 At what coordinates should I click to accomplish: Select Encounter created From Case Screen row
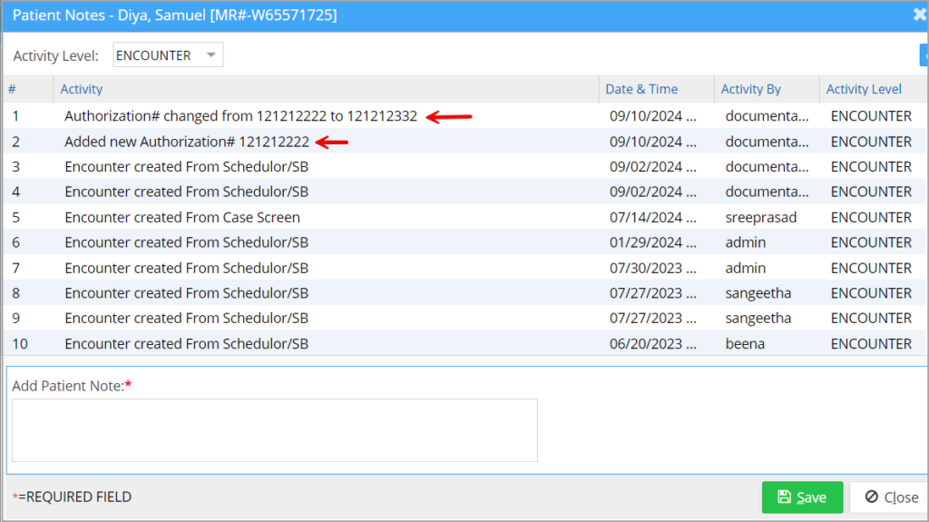181,217
